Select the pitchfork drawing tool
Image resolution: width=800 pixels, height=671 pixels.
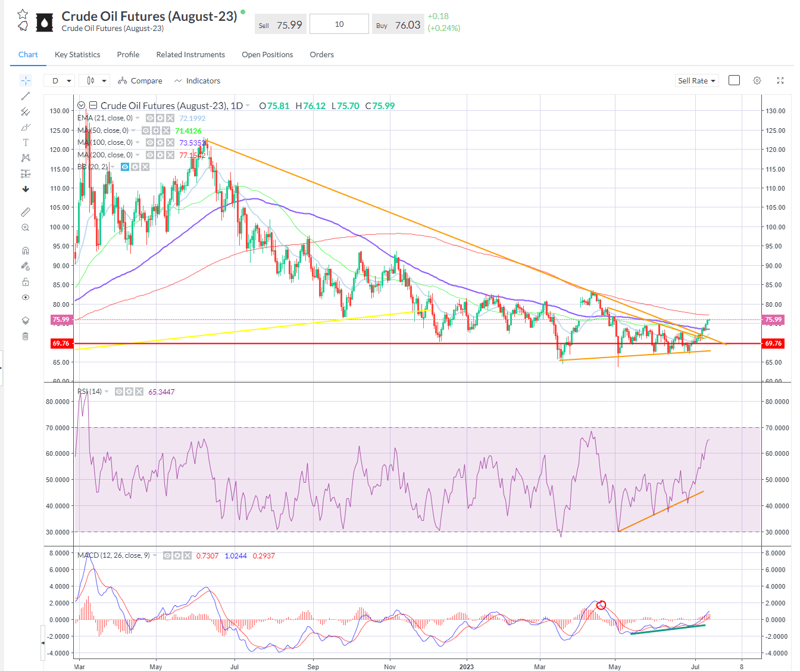click(26, 111)
